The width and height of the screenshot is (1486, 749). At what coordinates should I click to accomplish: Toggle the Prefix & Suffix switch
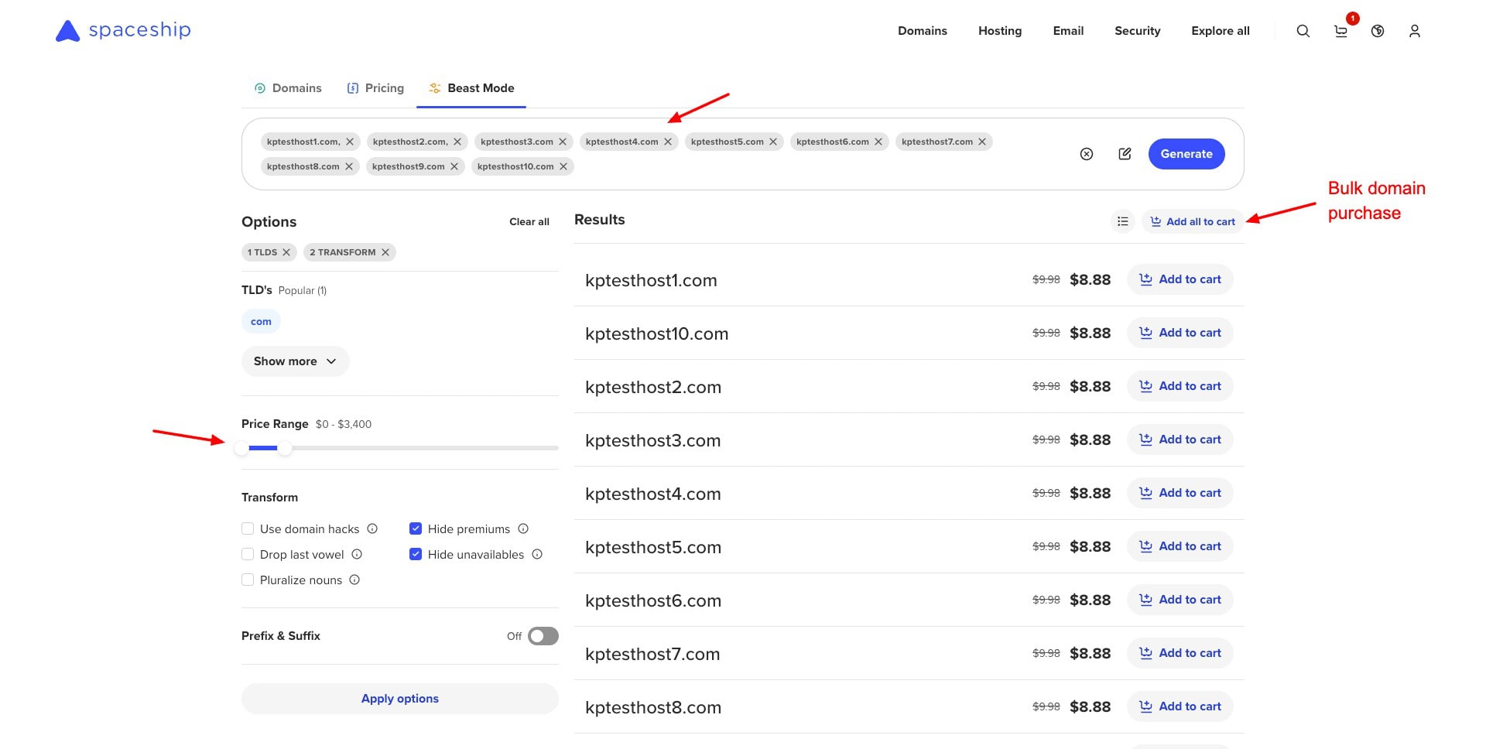pos(543,636)
